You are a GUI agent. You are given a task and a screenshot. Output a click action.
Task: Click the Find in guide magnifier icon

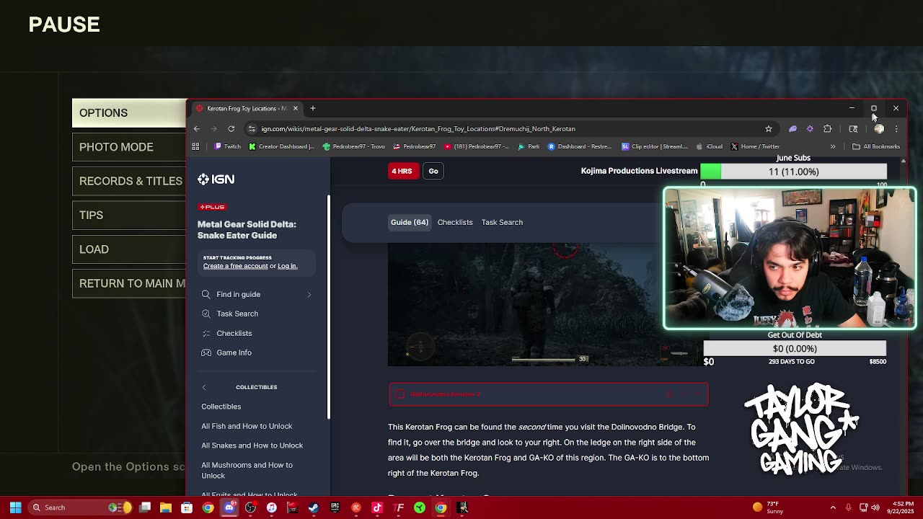206,294
